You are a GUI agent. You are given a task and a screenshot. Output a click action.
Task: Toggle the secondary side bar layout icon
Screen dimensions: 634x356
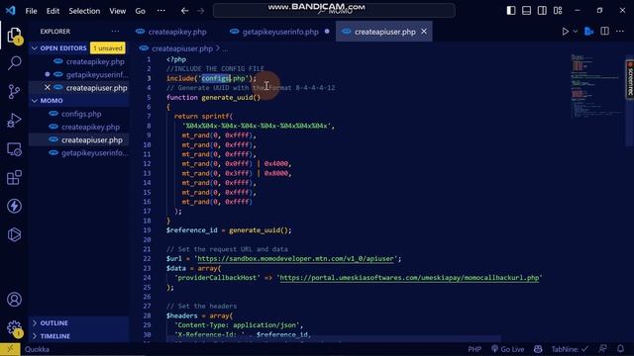pyautogui.click(x=542, y=11)
